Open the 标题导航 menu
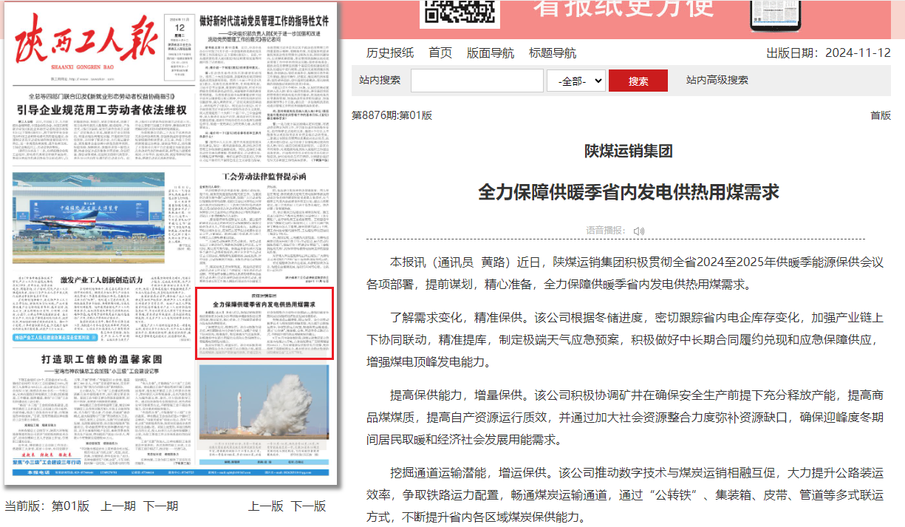This screenshot has height=527, width=905. pos(553,52)
